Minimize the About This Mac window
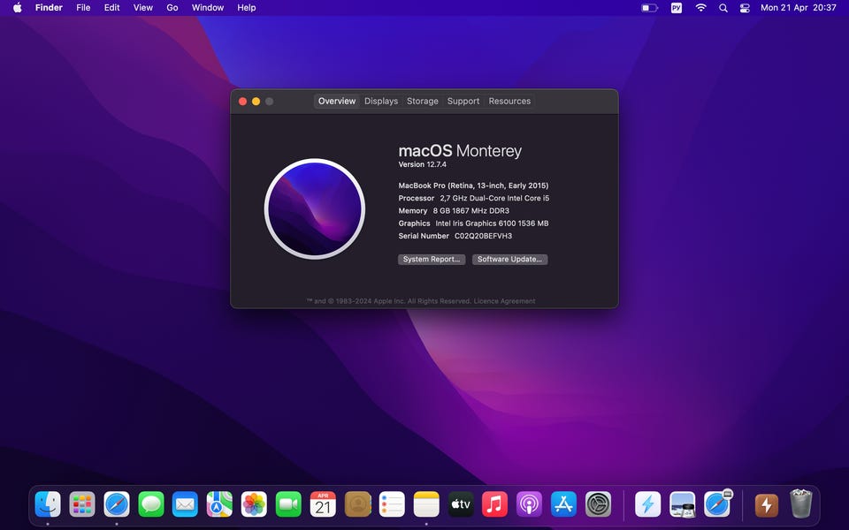Screen dimensions: 849x530 pyautogui.click(x=256, y=101)
